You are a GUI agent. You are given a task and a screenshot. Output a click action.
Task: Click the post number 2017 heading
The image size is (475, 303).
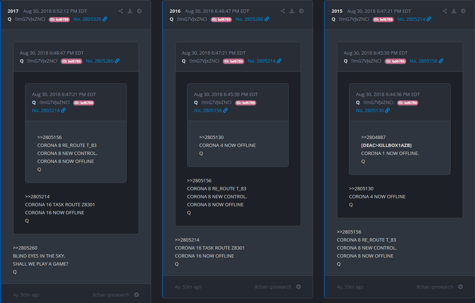[13, 11]
